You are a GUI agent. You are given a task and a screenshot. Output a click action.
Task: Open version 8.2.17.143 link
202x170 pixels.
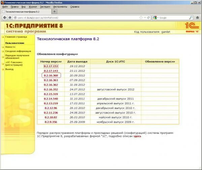pos(51,71)
